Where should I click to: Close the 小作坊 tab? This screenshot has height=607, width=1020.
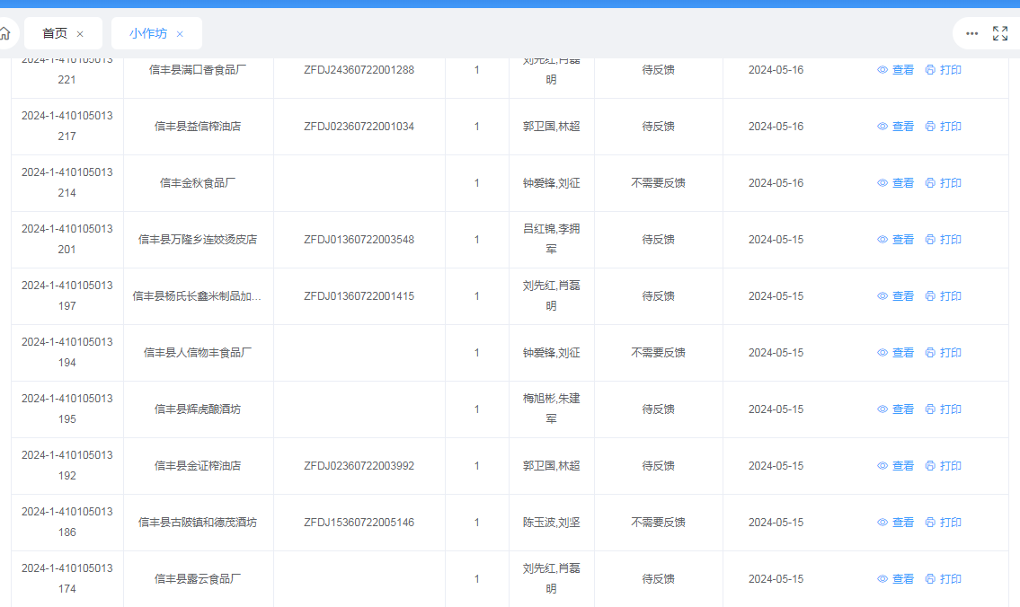(180, 34)
